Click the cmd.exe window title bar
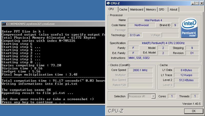The height and width of the screenshot is (116, 205). tap(53, 24)
